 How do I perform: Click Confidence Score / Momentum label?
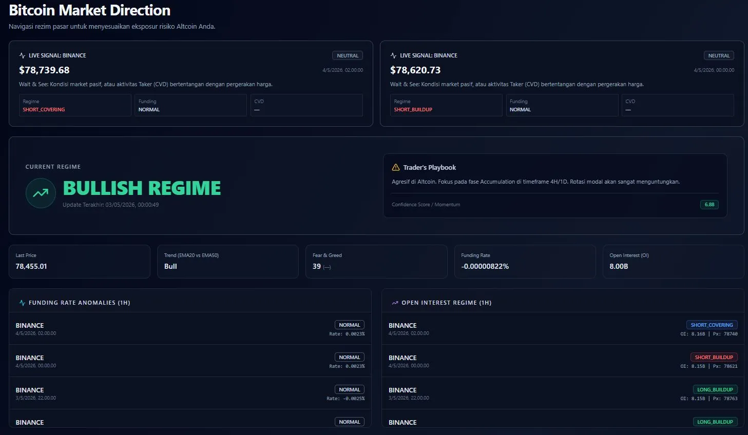click(426, 205)
